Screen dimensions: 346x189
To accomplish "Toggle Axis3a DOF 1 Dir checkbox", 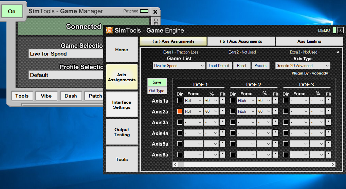I will coord(180,122).
